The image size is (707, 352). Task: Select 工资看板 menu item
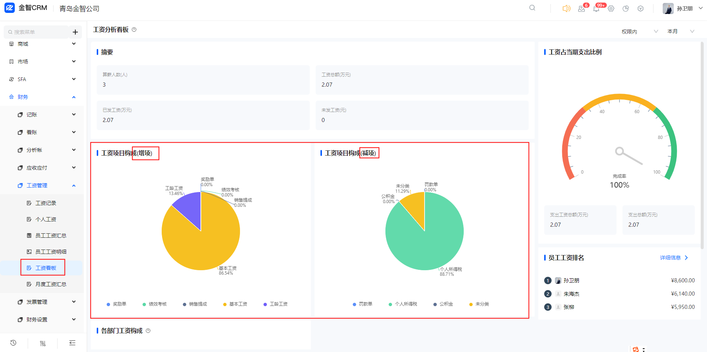41,268
